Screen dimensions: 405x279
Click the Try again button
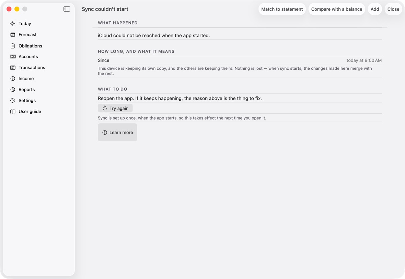115,108
